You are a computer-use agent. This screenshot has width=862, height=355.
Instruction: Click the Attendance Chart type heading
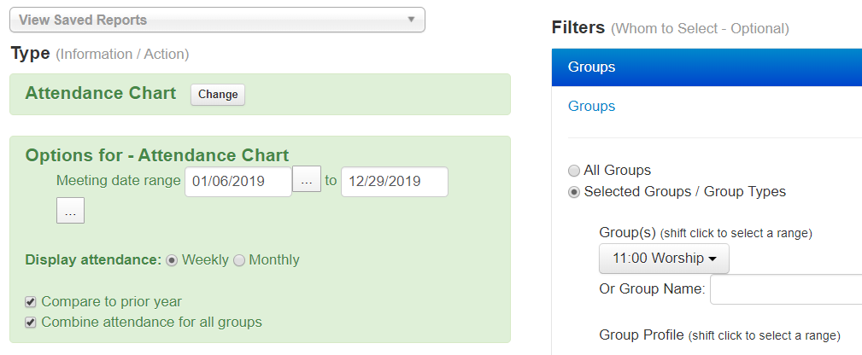tap(101, 93)
